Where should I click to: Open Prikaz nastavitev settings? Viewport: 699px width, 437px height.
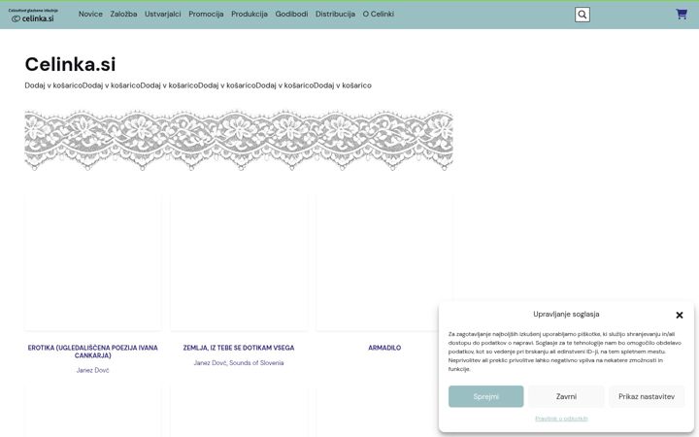click(x=647, y=396)
